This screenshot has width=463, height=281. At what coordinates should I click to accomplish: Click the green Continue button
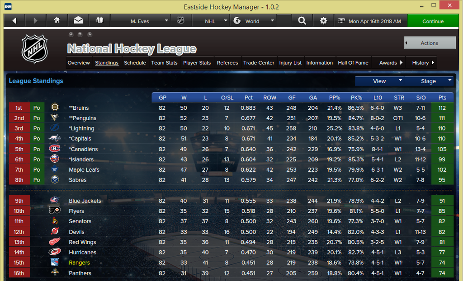pyautogui.click(x=433, y=21)
